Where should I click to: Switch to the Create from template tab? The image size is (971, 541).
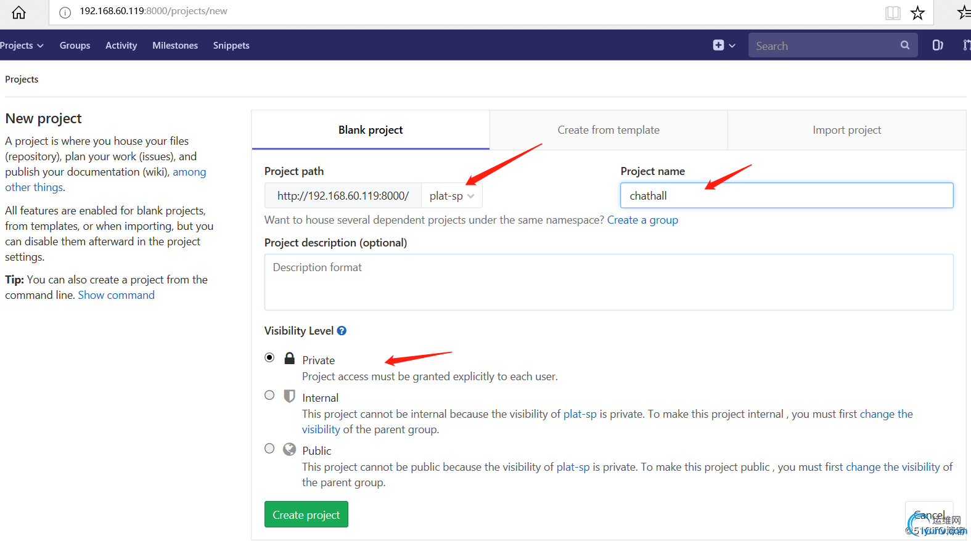pyautogui.click(x=608, y=130)
